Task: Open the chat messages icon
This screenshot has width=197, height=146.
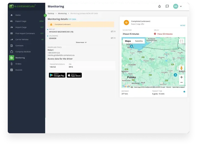Action: coord(167,6)
